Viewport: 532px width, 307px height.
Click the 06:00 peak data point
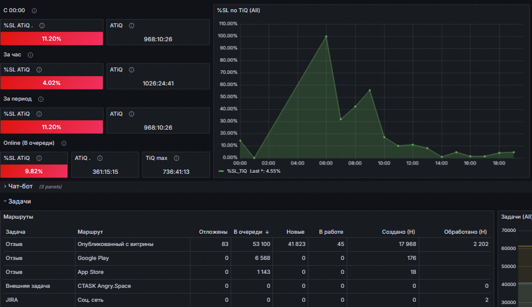click(326, 36)
